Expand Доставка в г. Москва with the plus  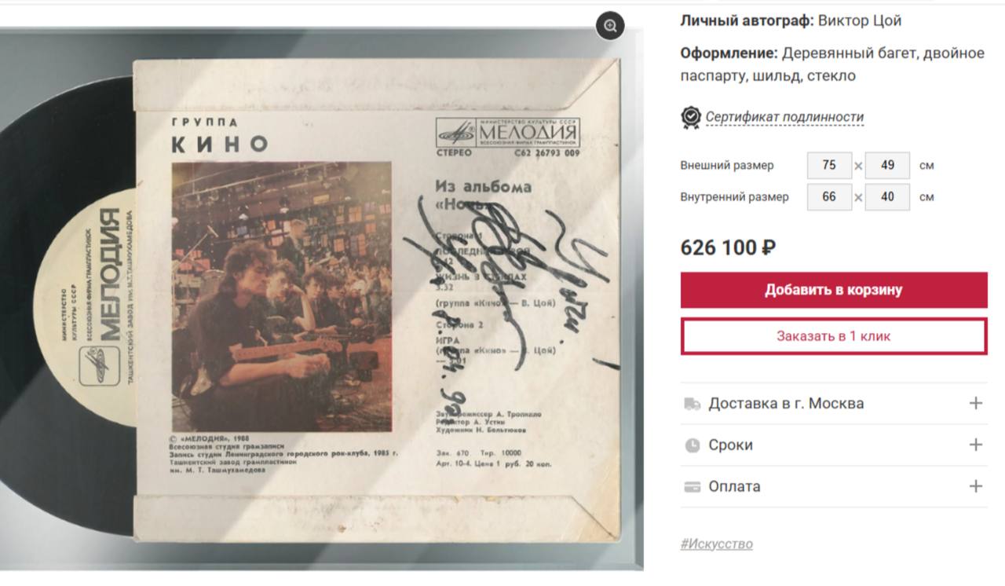975,403
